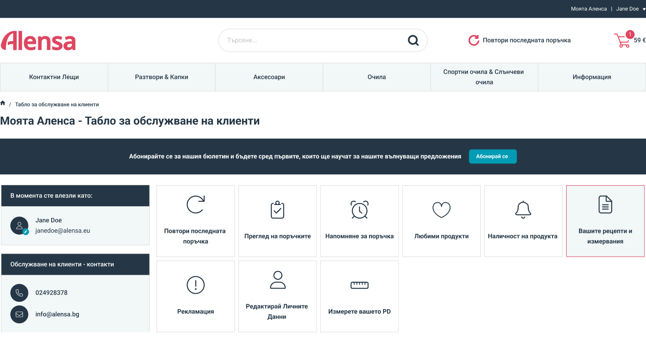Click the Рекламация tile label

[x=196, y=311]
